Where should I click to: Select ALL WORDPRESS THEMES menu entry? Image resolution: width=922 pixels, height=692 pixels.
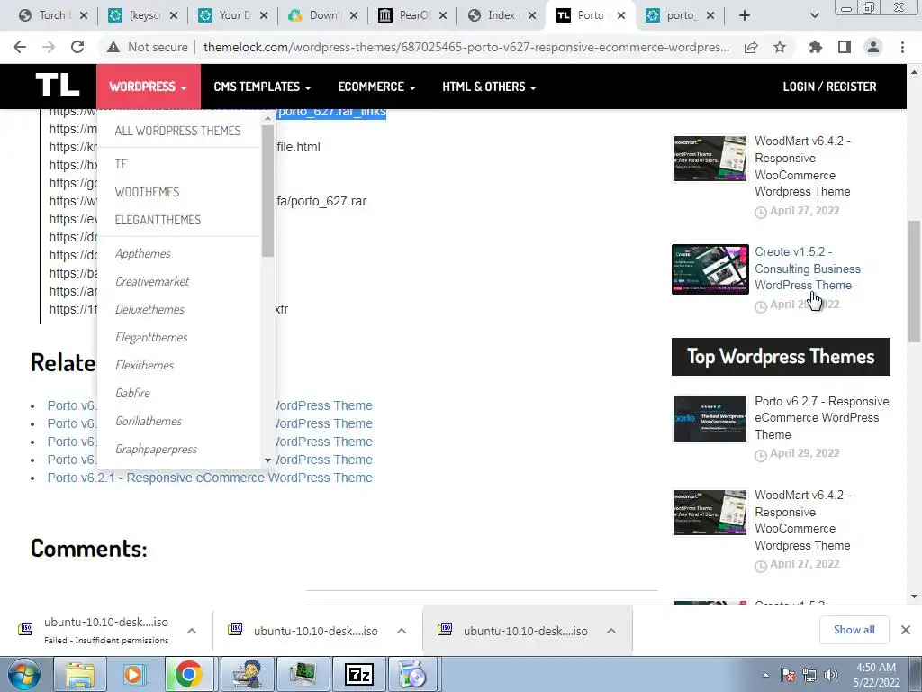coord(177,131)
